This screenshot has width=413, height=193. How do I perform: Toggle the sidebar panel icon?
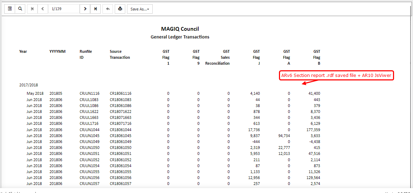tap(10, 9)
